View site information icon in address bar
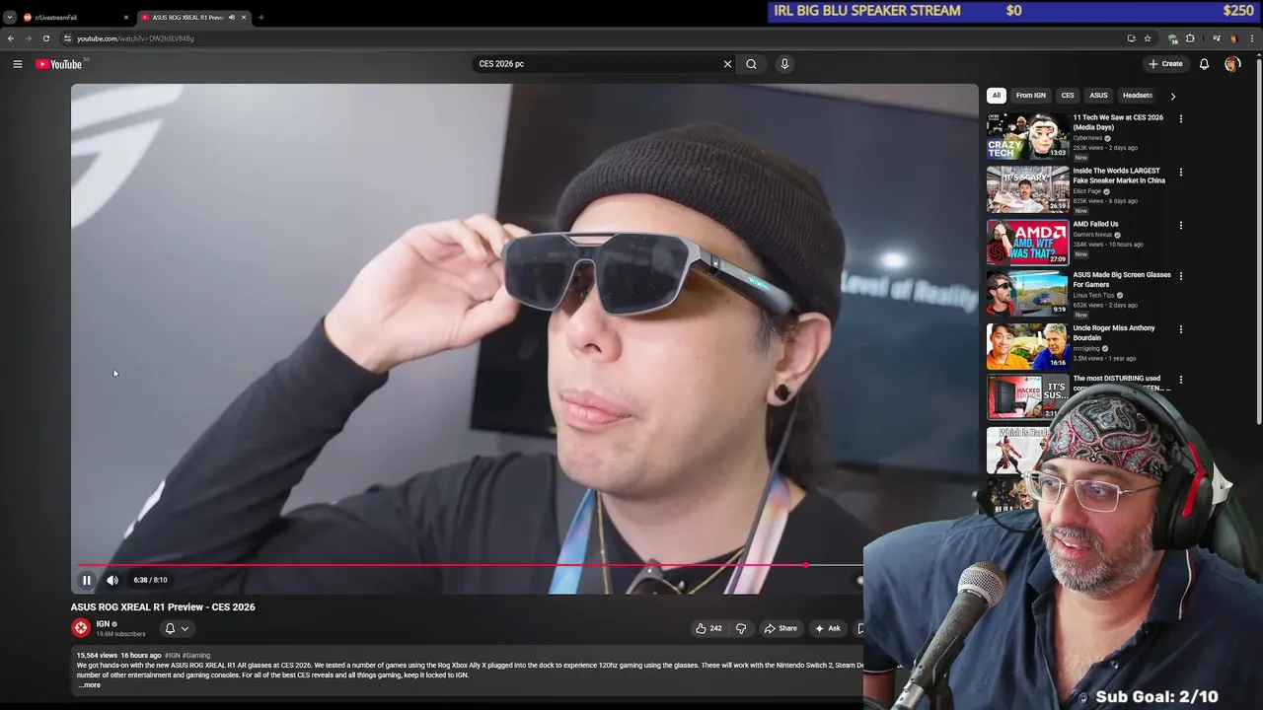The height and width of the screenshot is (710, 1263). [67, 38]
